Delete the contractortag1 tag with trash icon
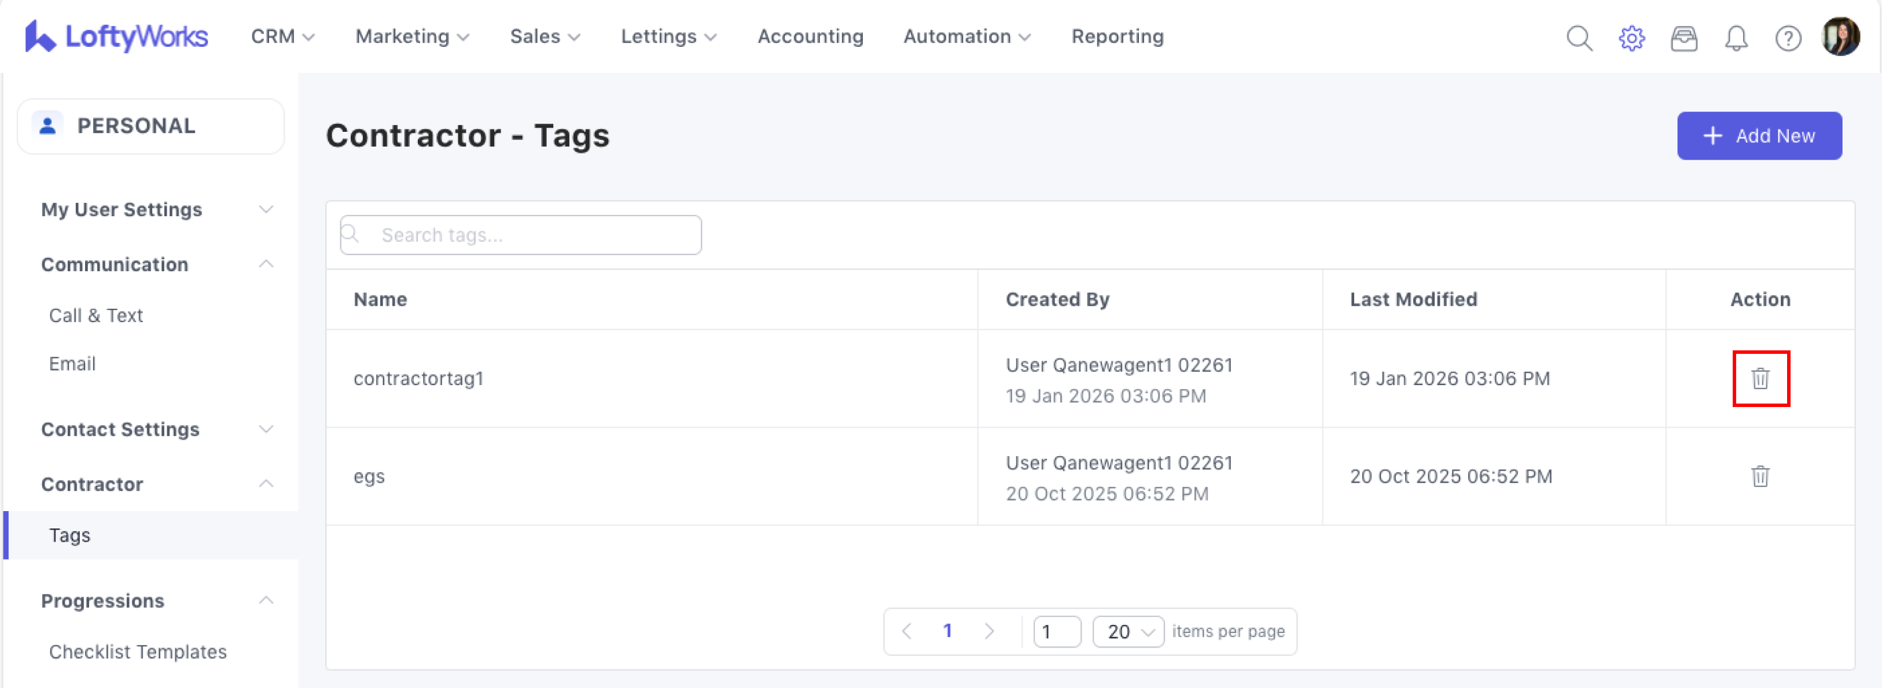 [1760, 379]
